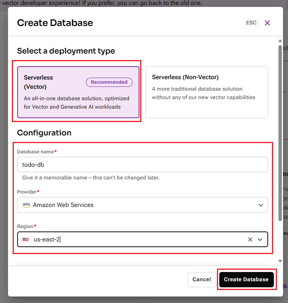
Task: Click the Database name field label
Action: pos(36,152)
